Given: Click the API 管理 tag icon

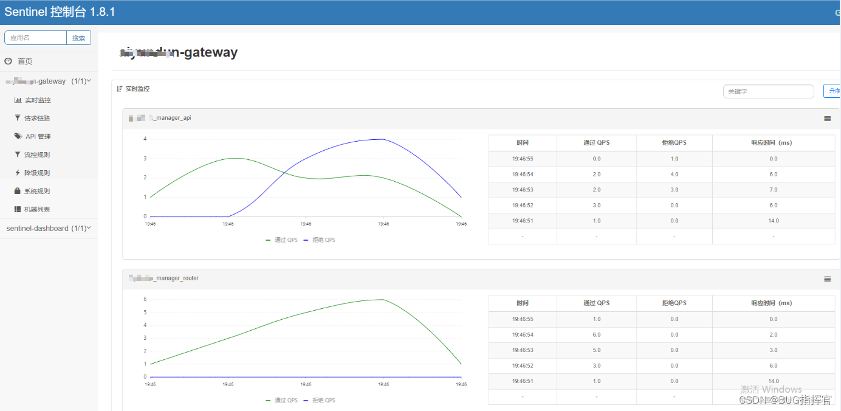Looking at the screenshot, I should 18,136.
